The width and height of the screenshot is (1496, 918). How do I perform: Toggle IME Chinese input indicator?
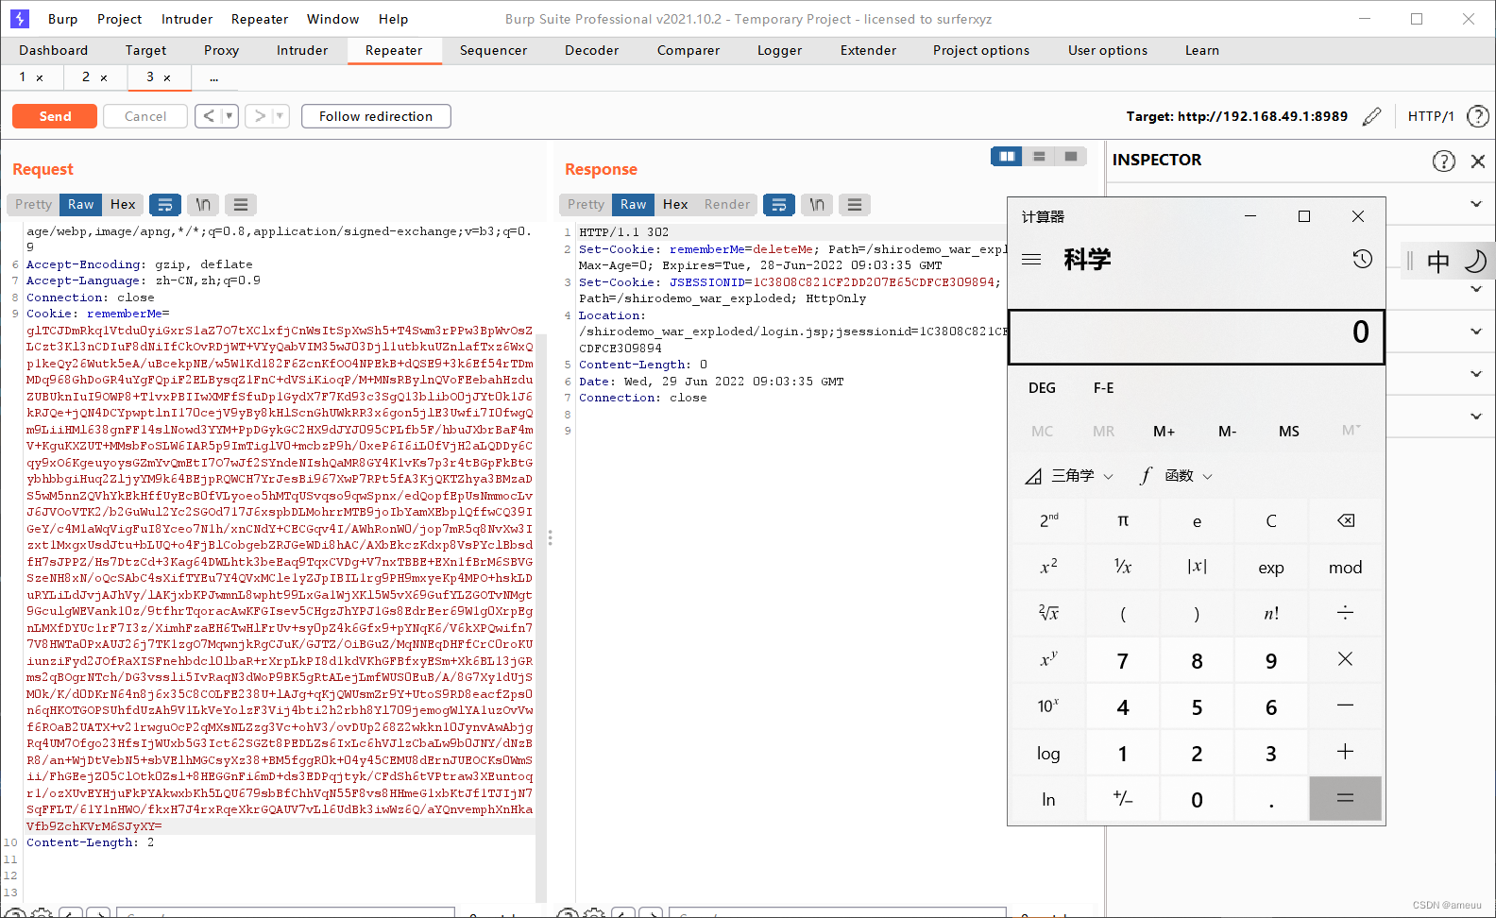click(1438, 262)
